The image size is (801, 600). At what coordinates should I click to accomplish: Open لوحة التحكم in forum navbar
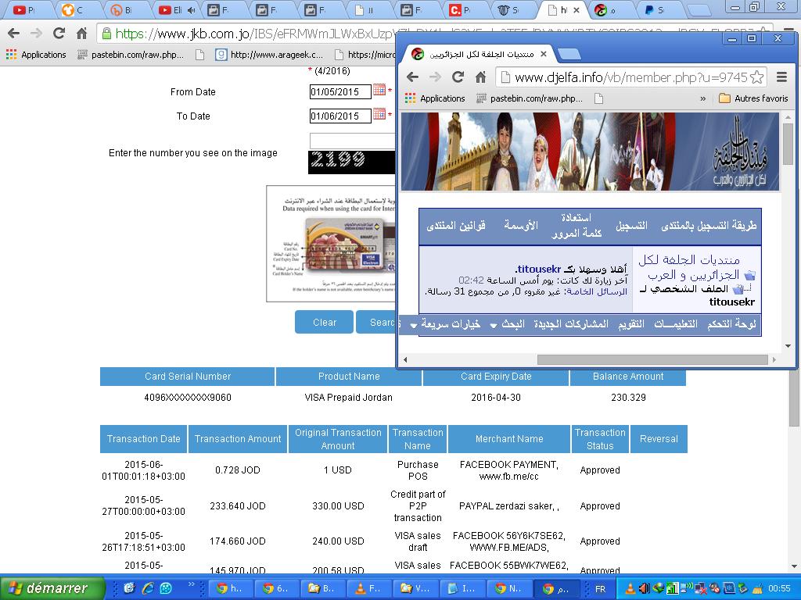[731, 324]
